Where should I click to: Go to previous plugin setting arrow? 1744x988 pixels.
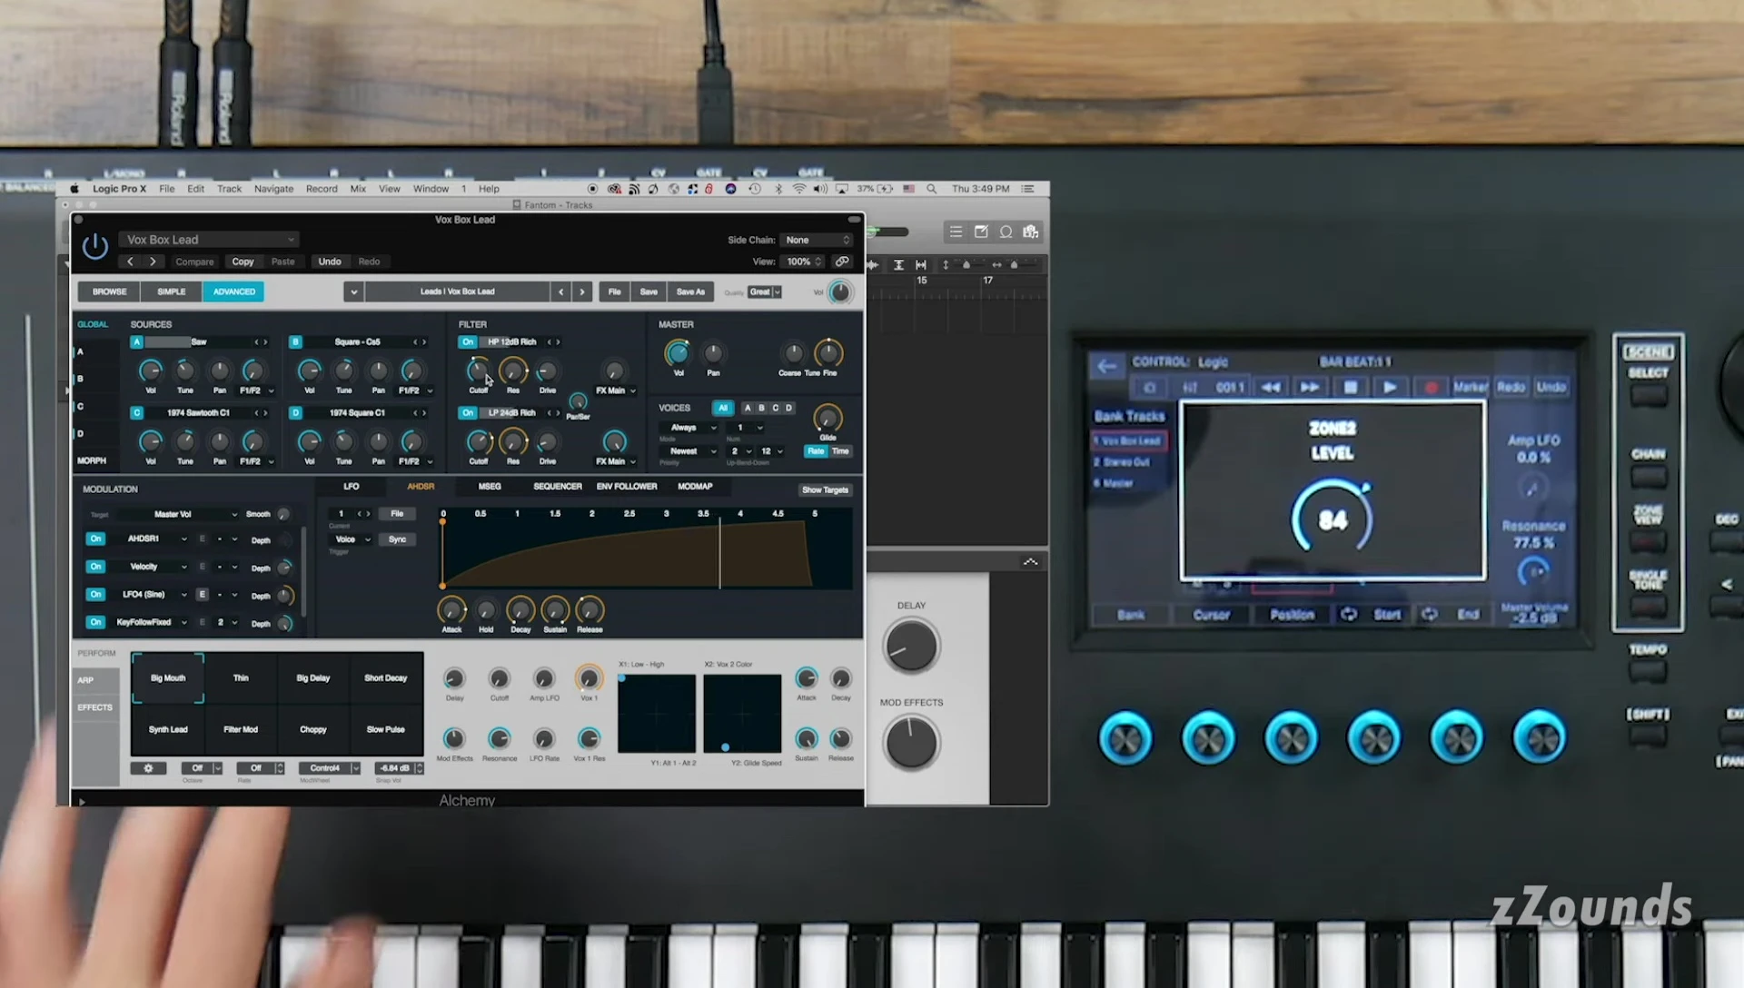point(130,262)
